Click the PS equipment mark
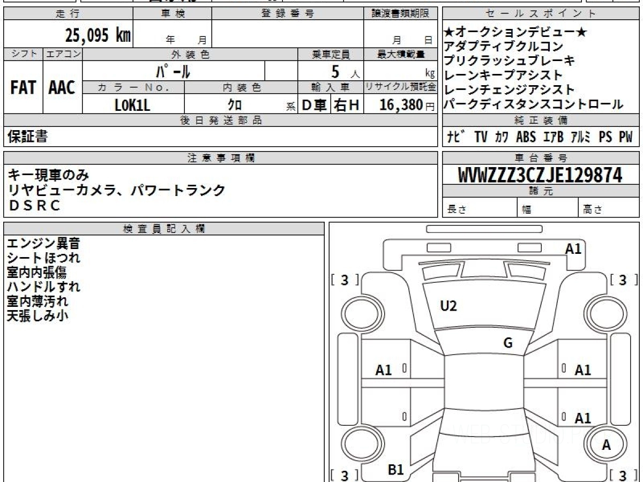 605,137
